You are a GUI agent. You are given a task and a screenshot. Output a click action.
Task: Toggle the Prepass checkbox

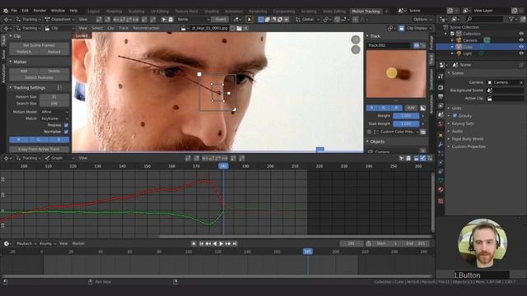66,125
